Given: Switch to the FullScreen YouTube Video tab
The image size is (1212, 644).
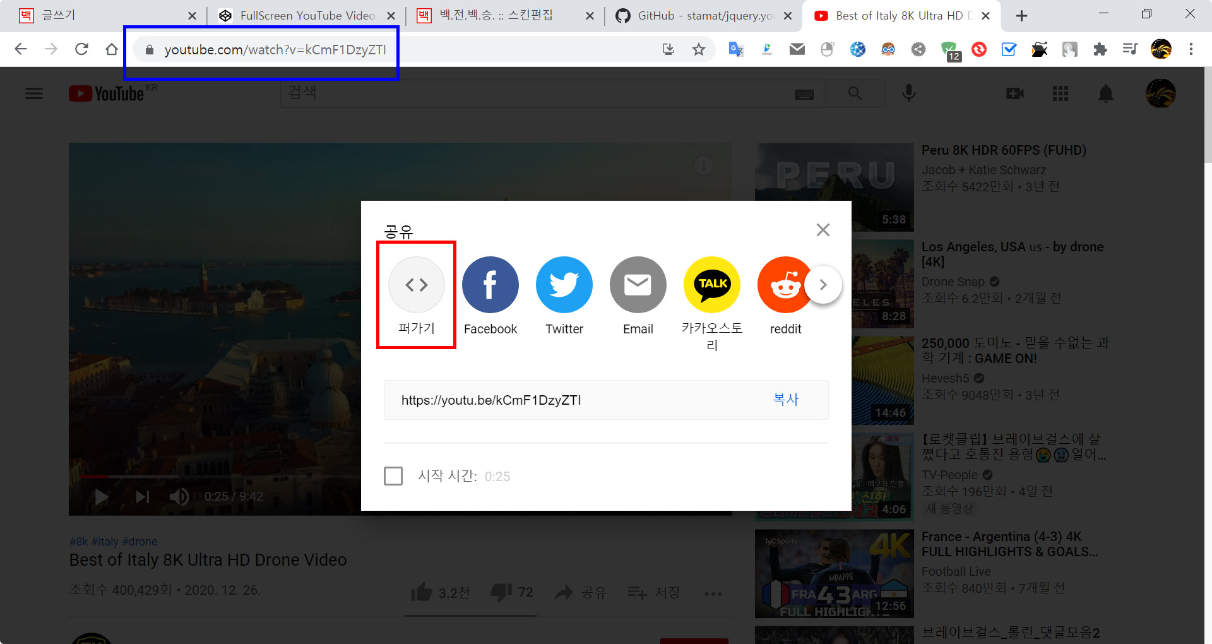Looking at the screenshot, I should (x=307, y=16).
